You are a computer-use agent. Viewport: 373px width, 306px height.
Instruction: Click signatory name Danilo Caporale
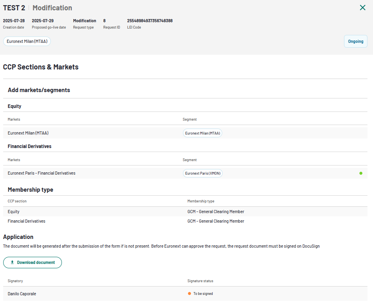click(22, 294)
